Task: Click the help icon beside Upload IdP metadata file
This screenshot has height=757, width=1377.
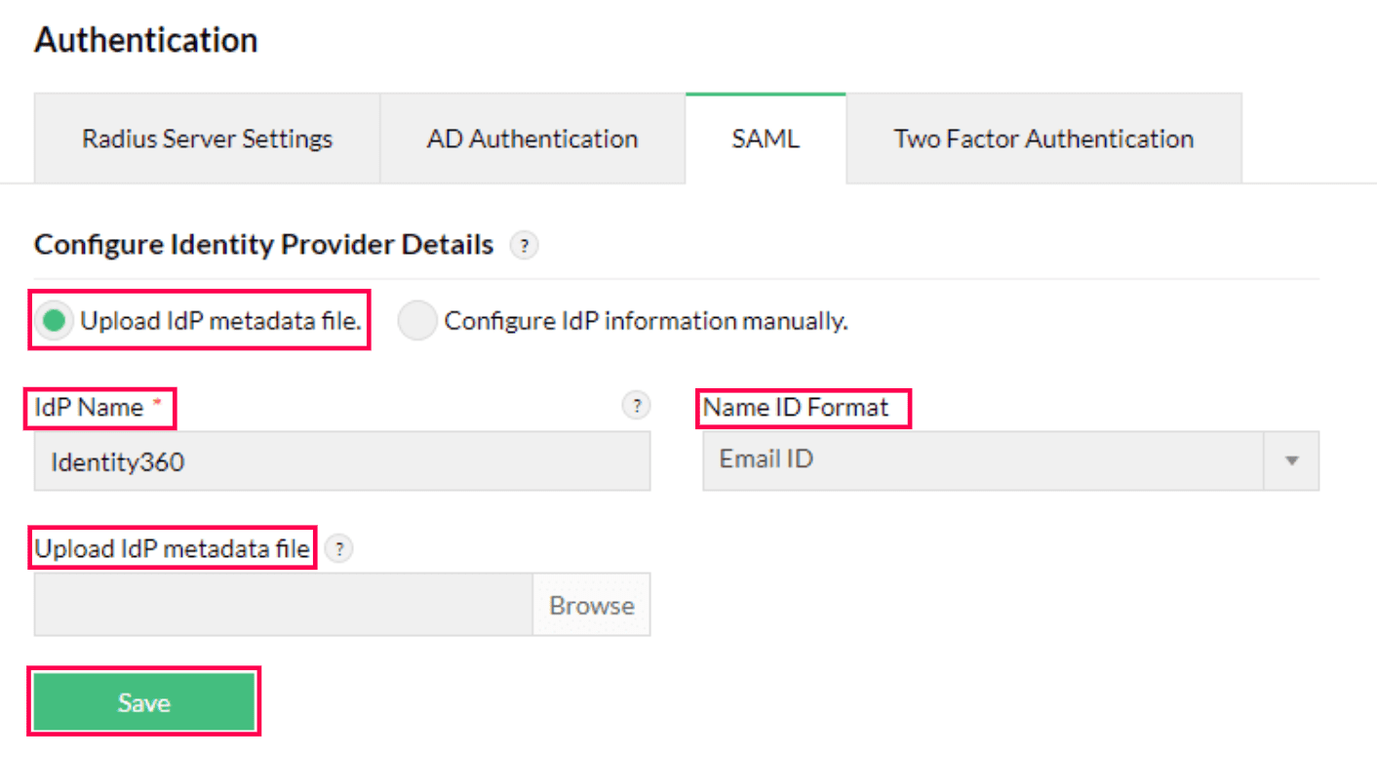Action: pos(338,549)
